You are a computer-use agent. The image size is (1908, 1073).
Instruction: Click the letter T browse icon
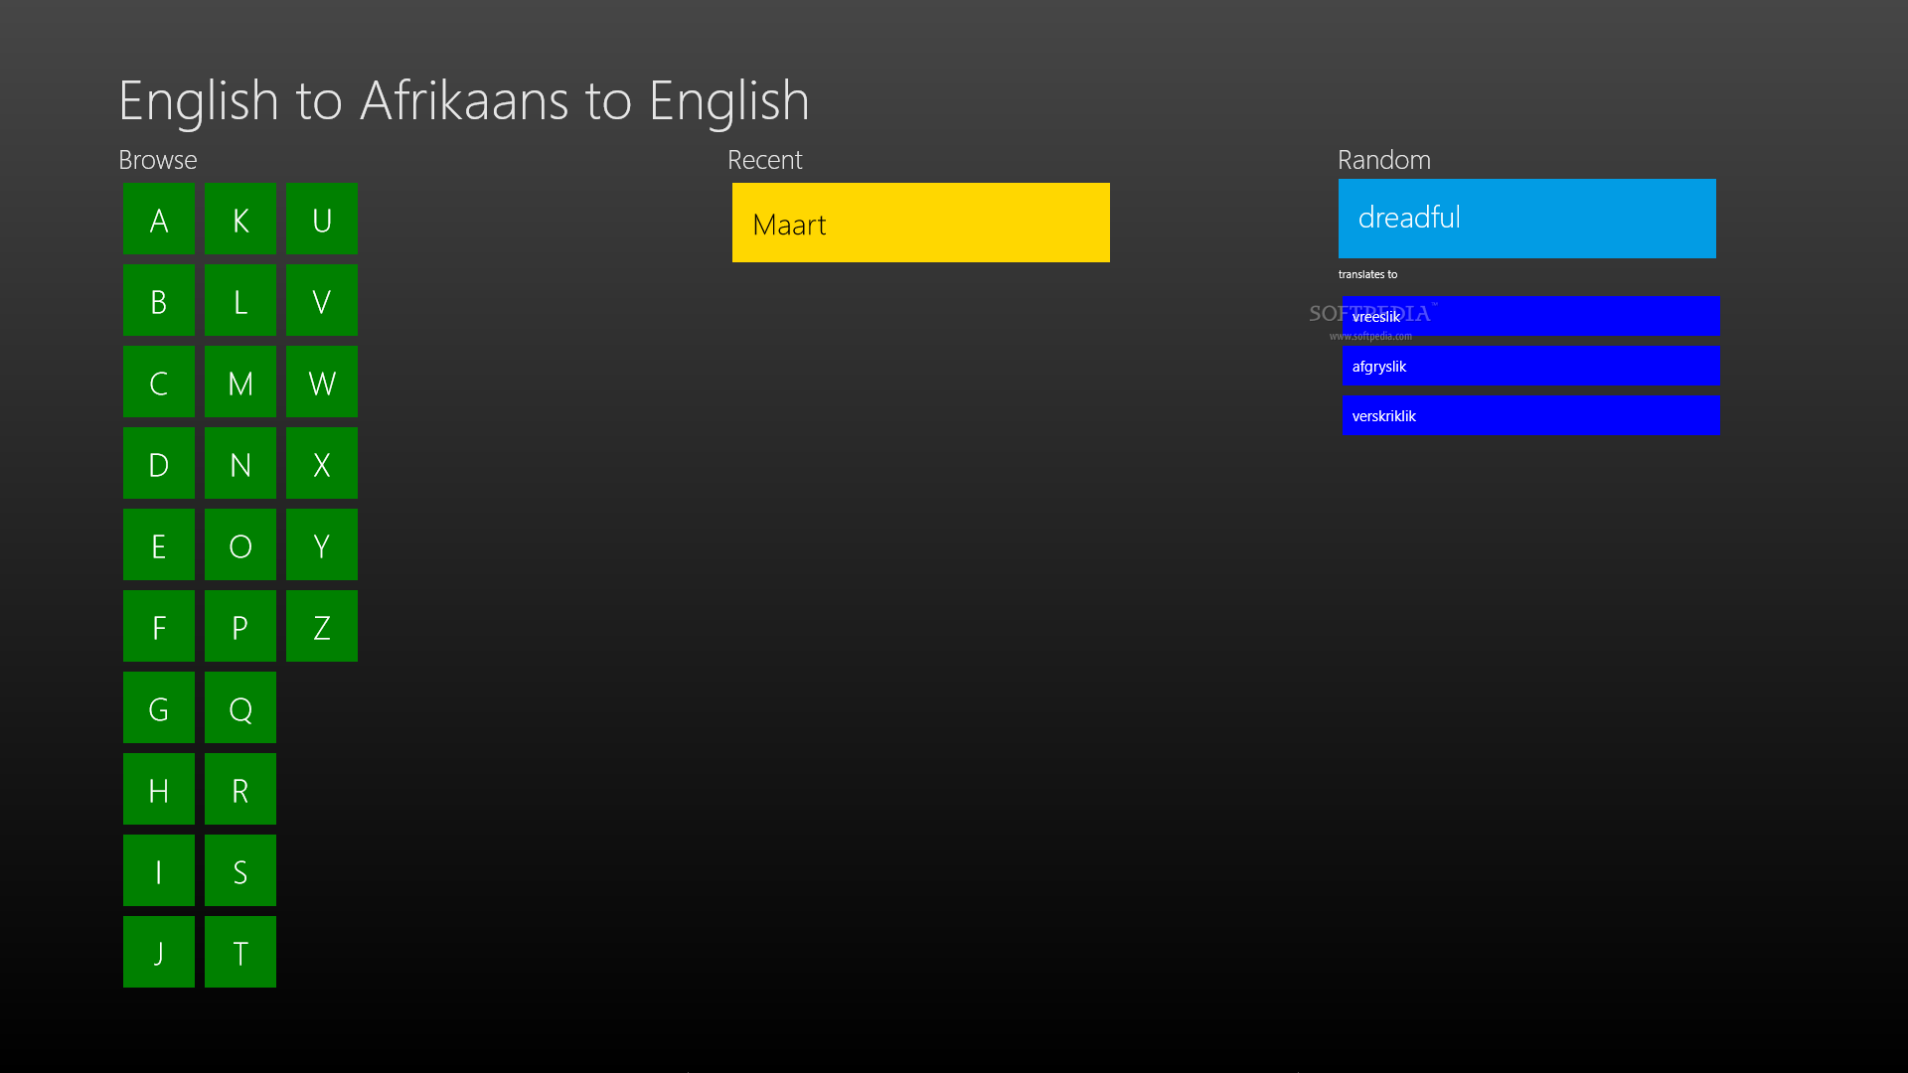(239, 951)
